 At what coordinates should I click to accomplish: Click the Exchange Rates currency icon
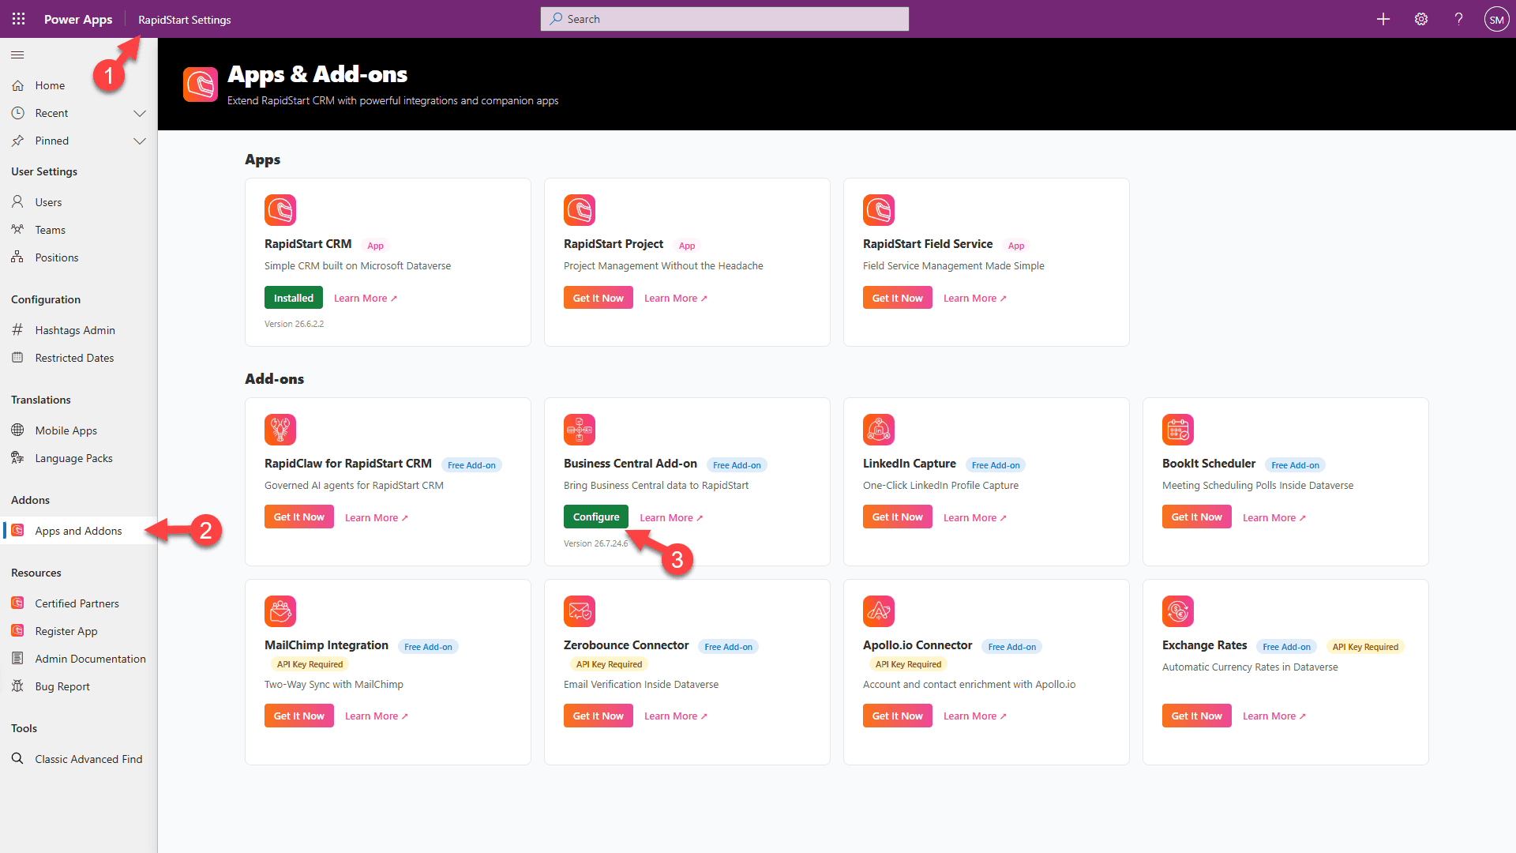click(x=1178, y=611)
